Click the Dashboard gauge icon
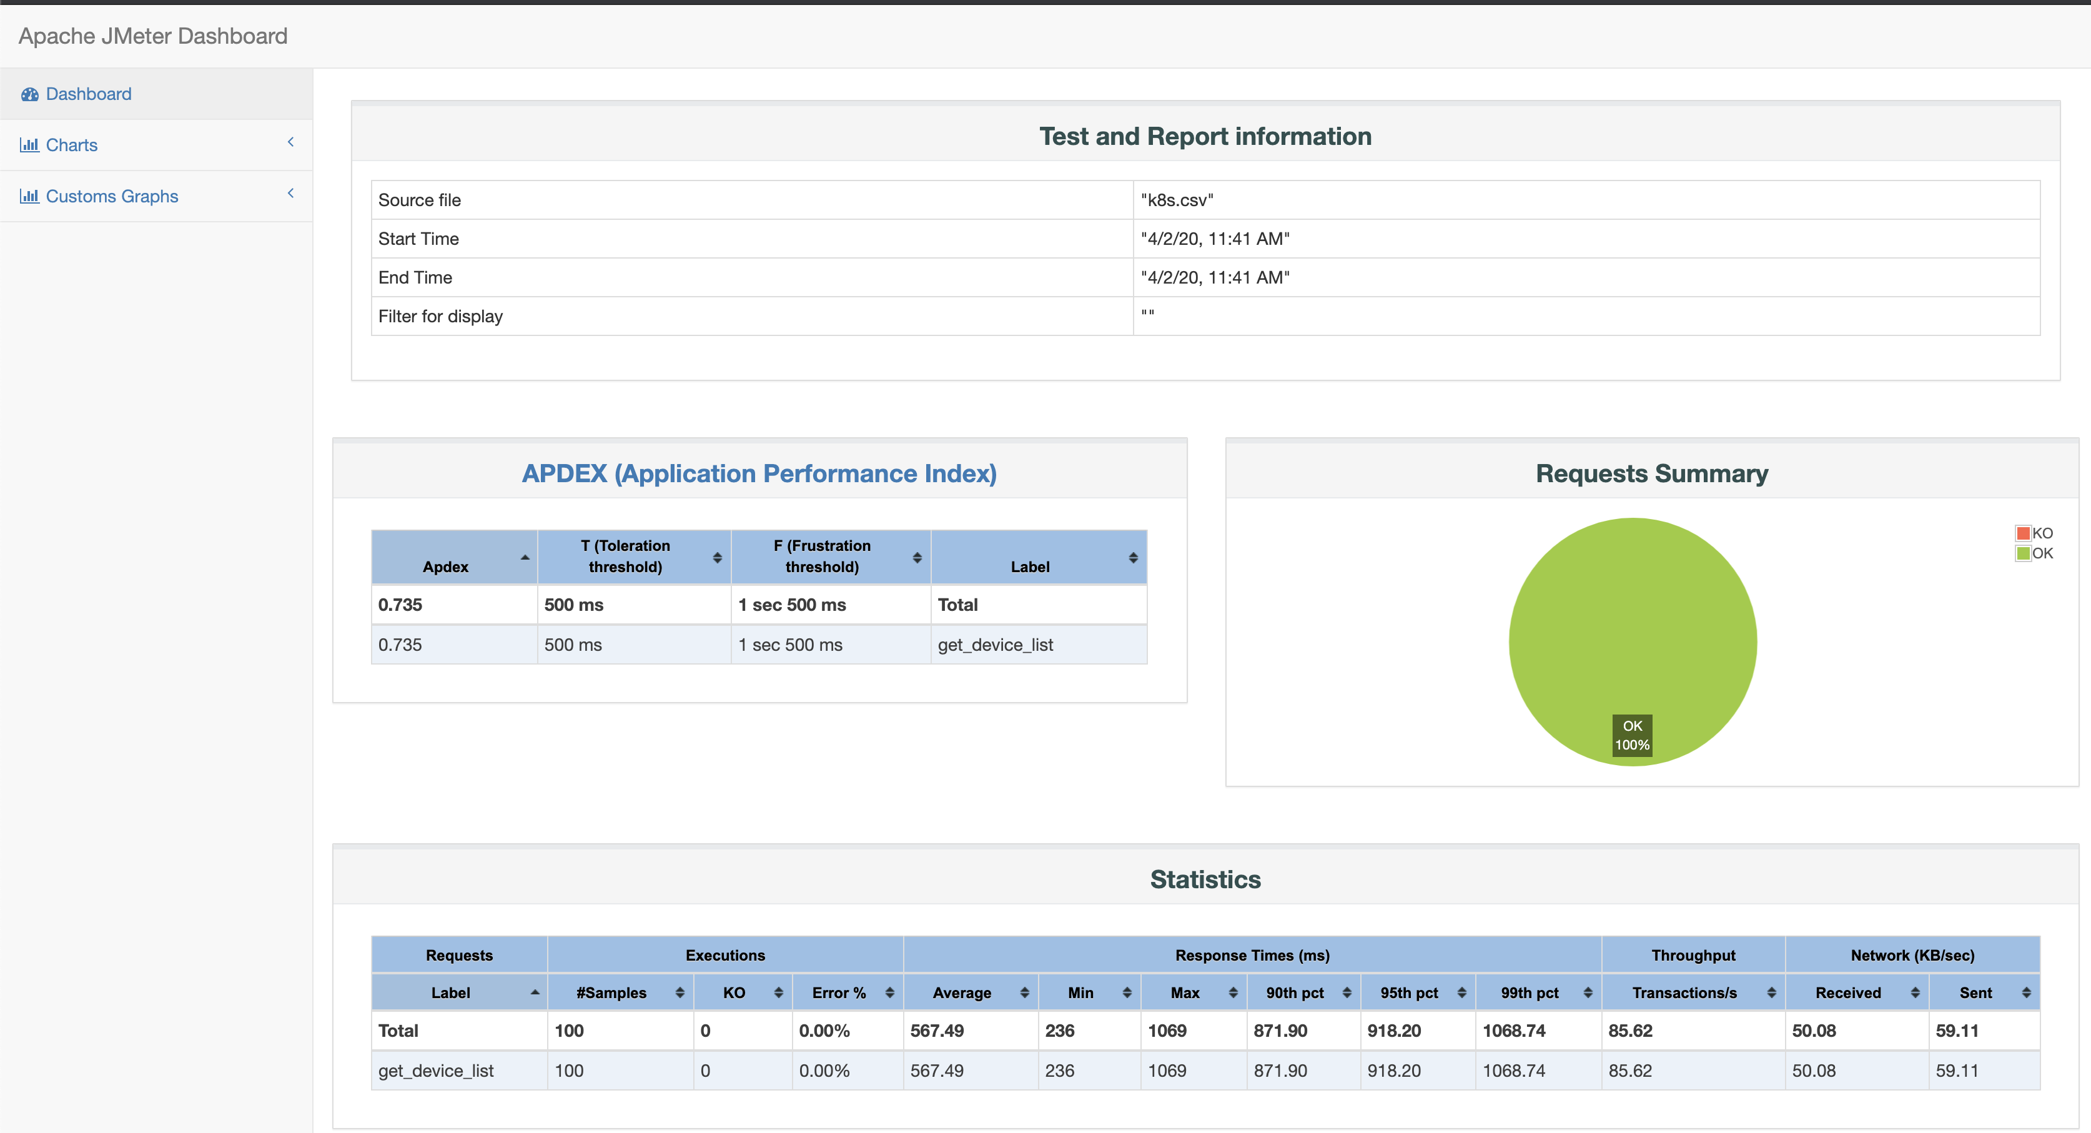2091x1133 pixels. [x=30, y=94]
